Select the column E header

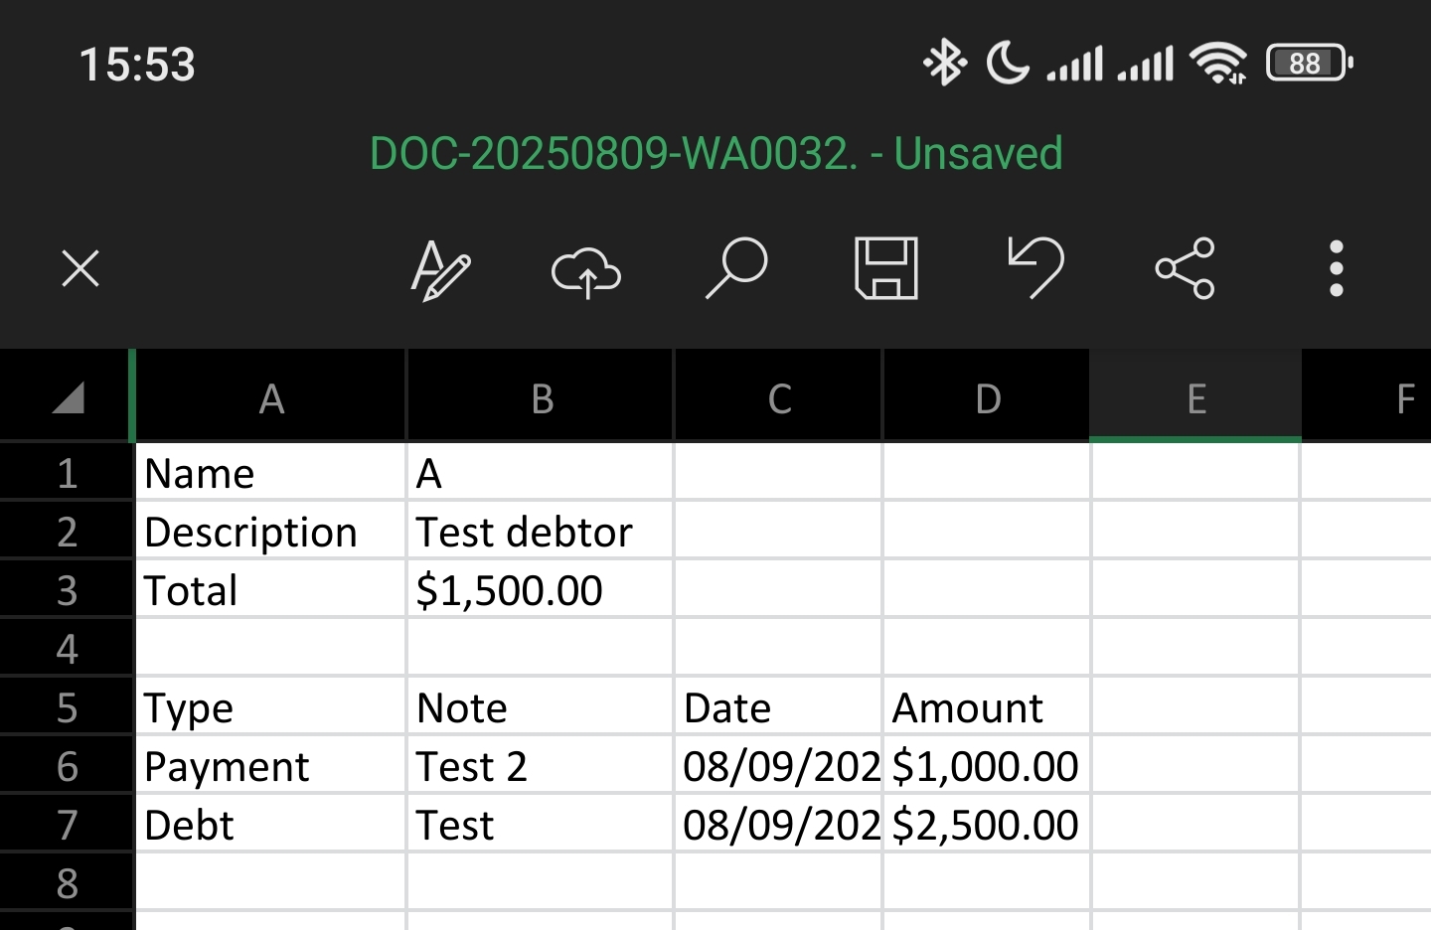pyautogui.click(x=1195, y=398)
